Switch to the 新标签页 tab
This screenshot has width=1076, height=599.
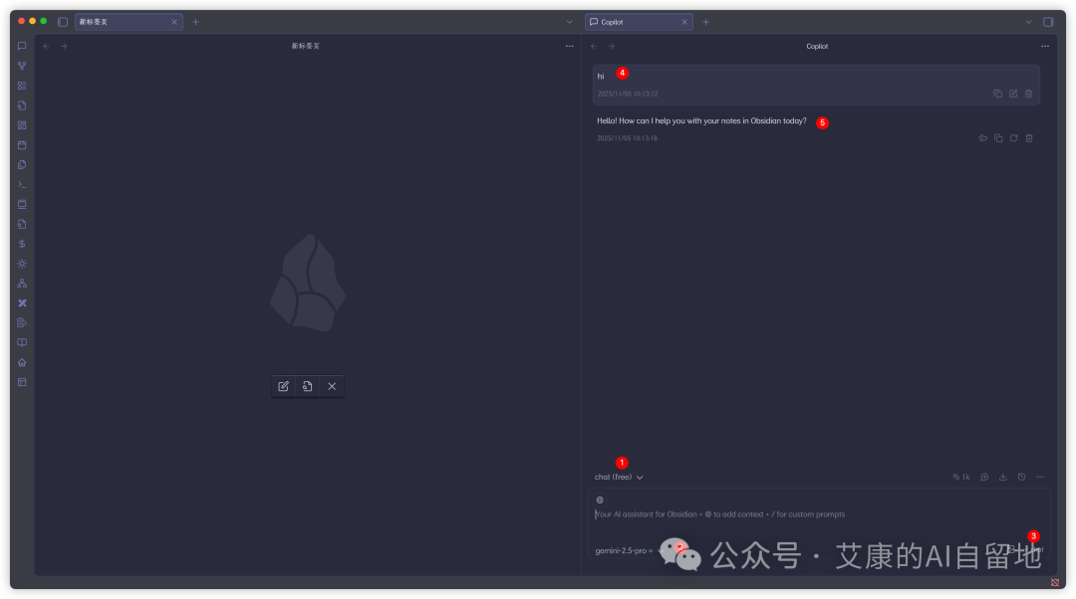click(129, 22)
